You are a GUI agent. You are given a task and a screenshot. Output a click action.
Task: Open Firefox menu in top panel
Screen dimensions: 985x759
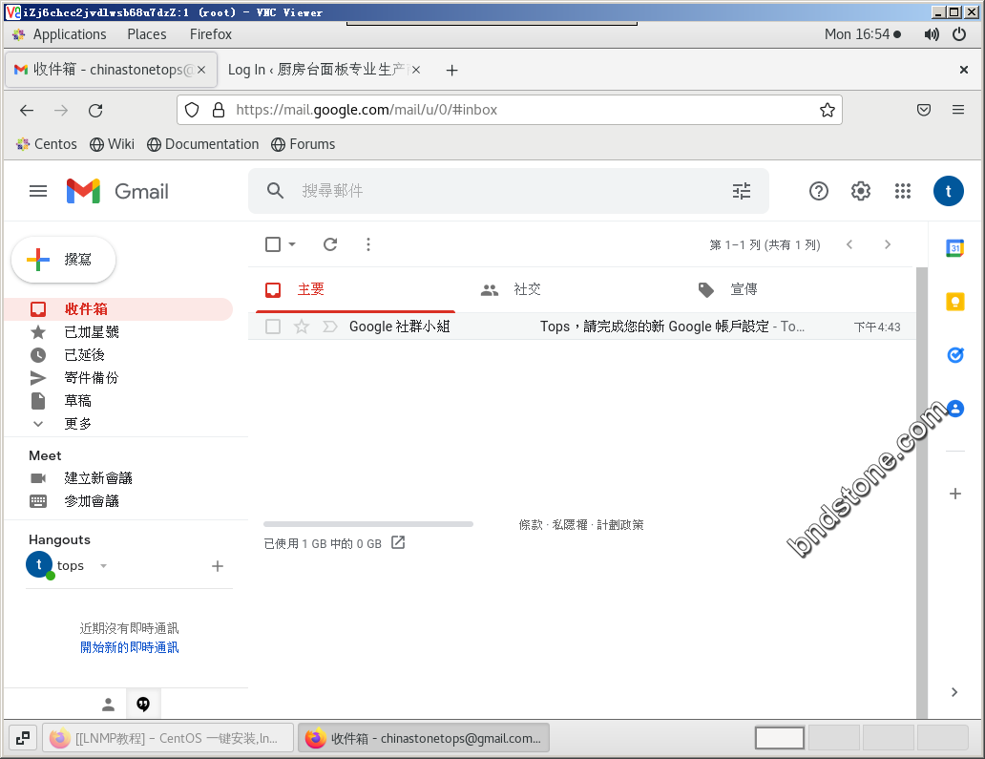[211, 34]
